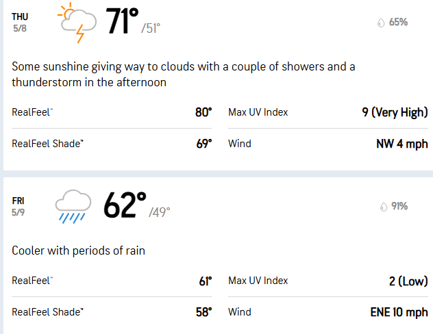The image size is (433, 334).
Task: Click Friday's RealFeel 61° row
Action: click(x=112, y=281)
